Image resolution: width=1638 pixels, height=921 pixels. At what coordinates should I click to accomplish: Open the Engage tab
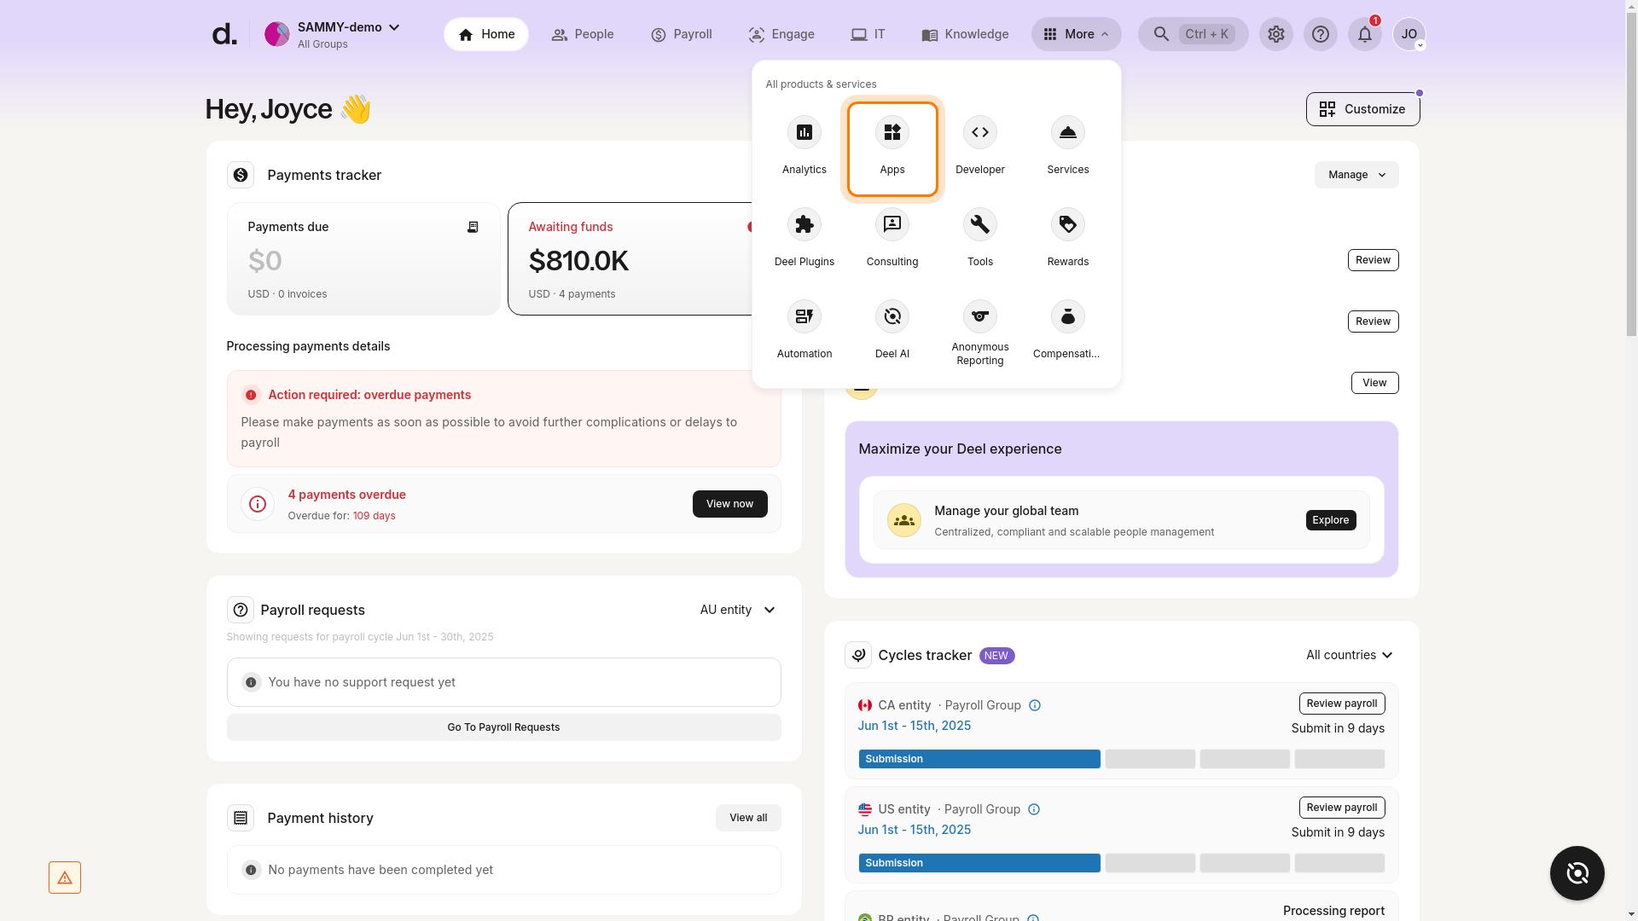point(781,34)
